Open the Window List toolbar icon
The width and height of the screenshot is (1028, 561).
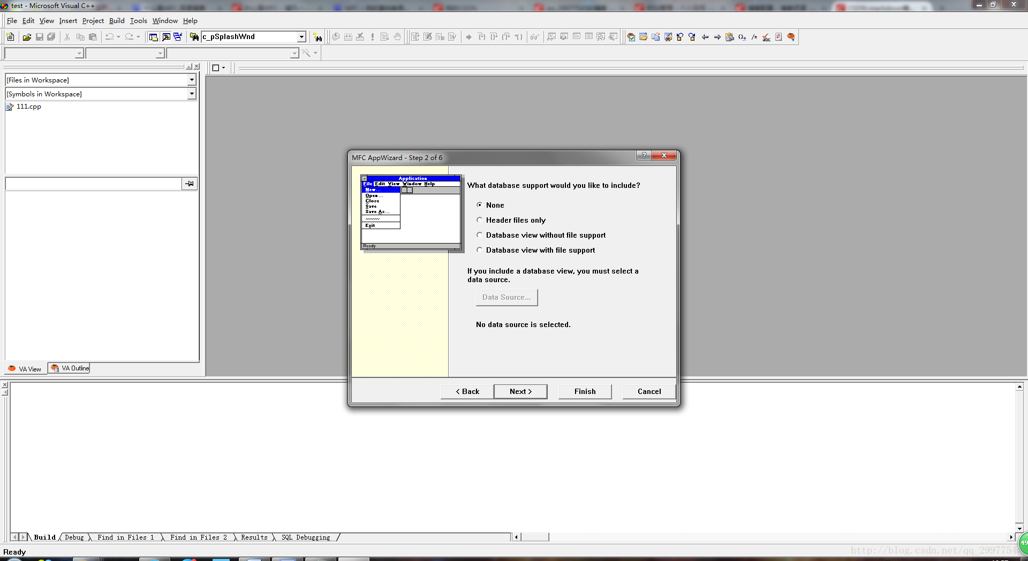178,37
